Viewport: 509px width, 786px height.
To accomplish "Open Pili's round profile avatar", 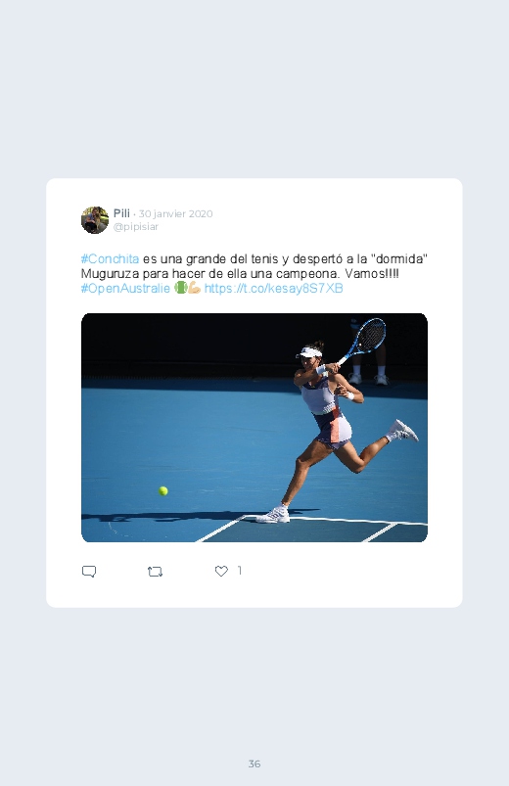I will (95, 220).
